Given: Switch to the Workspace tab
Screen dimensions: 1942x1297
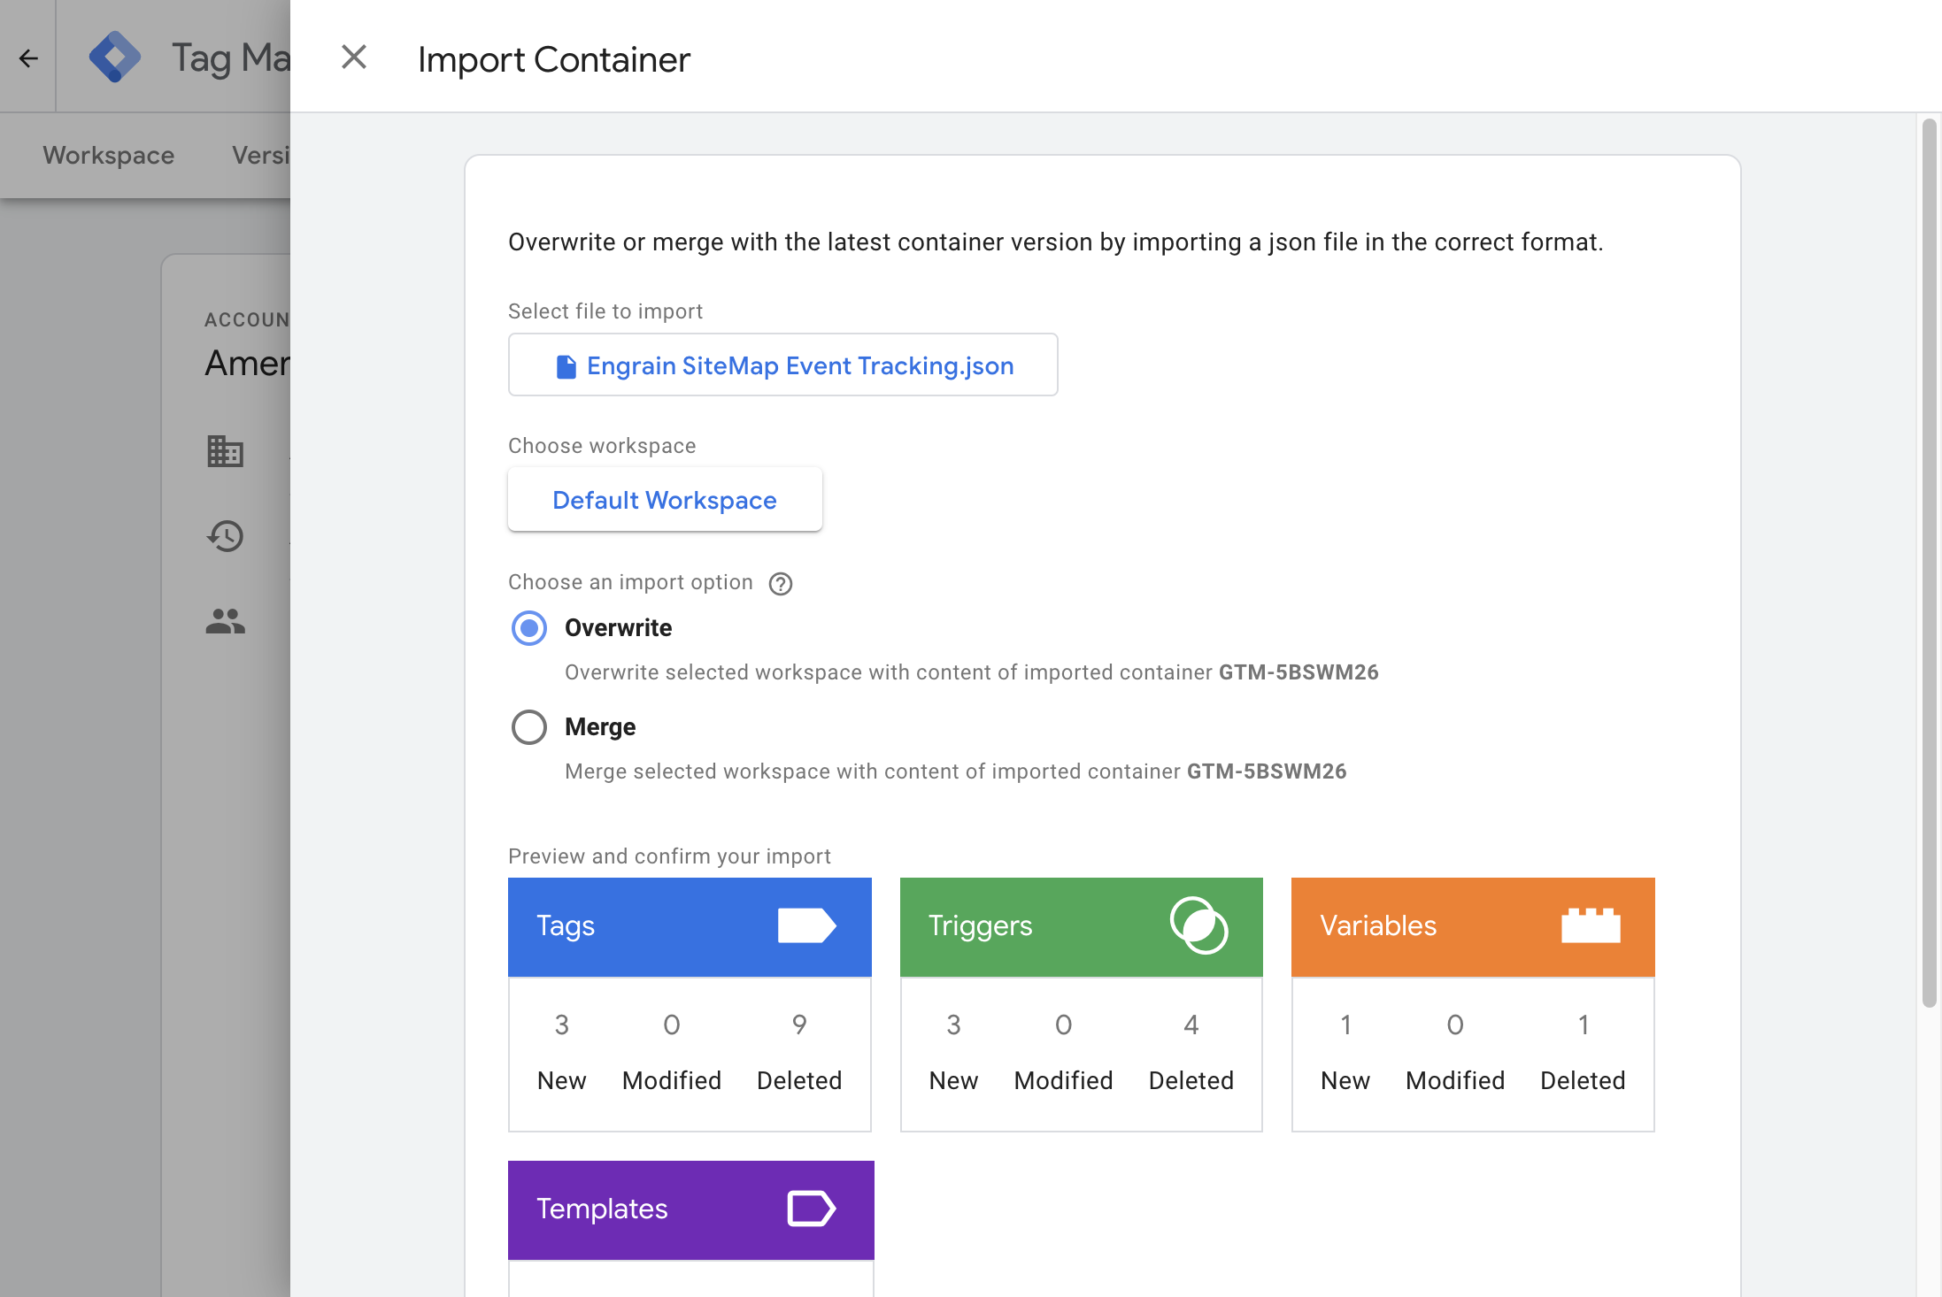Looking at the screenshot, I should tap(109, 156).
